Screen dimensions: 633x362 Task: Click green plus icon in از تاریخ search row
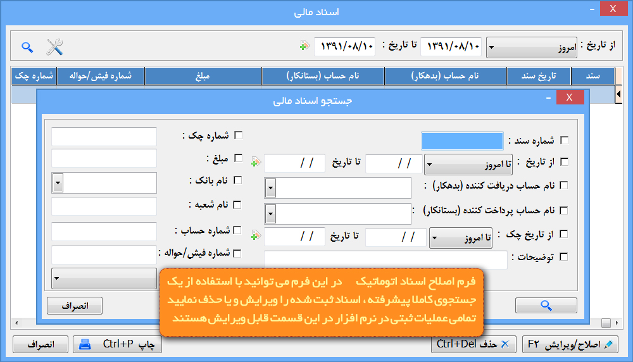255,162
